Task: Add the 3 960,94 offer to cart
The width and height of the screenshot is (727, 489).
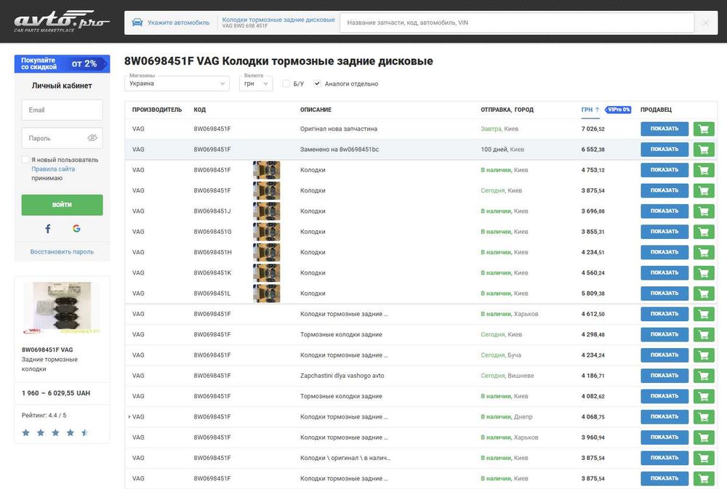Action: 703,437
